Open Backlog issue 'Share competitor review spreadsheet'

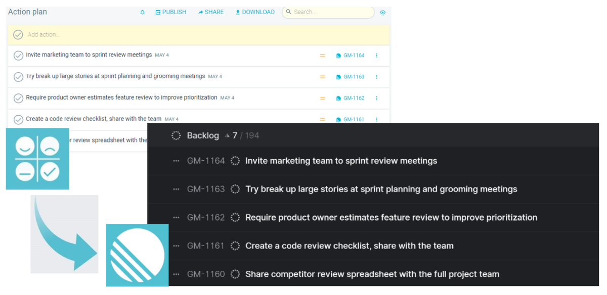[x=372, y=274]
